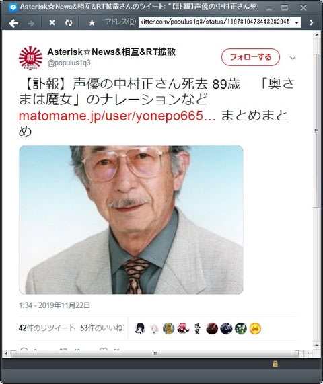Image resolution: width=323 pixels, height=384 pixels.
Task: Expand the tweet options chevron
Action: click(x=293, y=58)
